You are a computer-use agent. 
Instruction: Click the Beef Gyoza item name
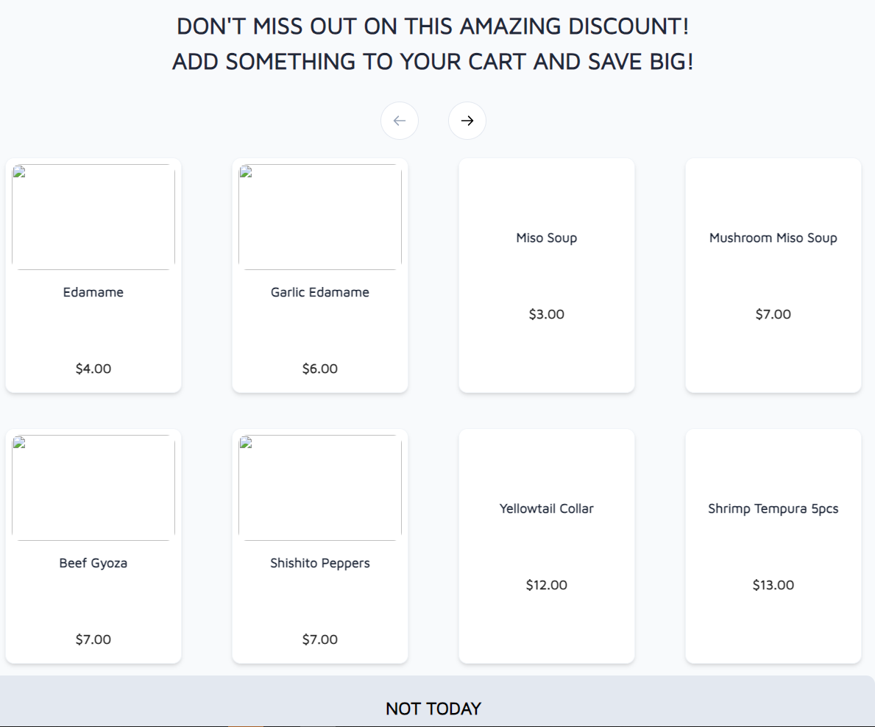(x=93, y=563)
